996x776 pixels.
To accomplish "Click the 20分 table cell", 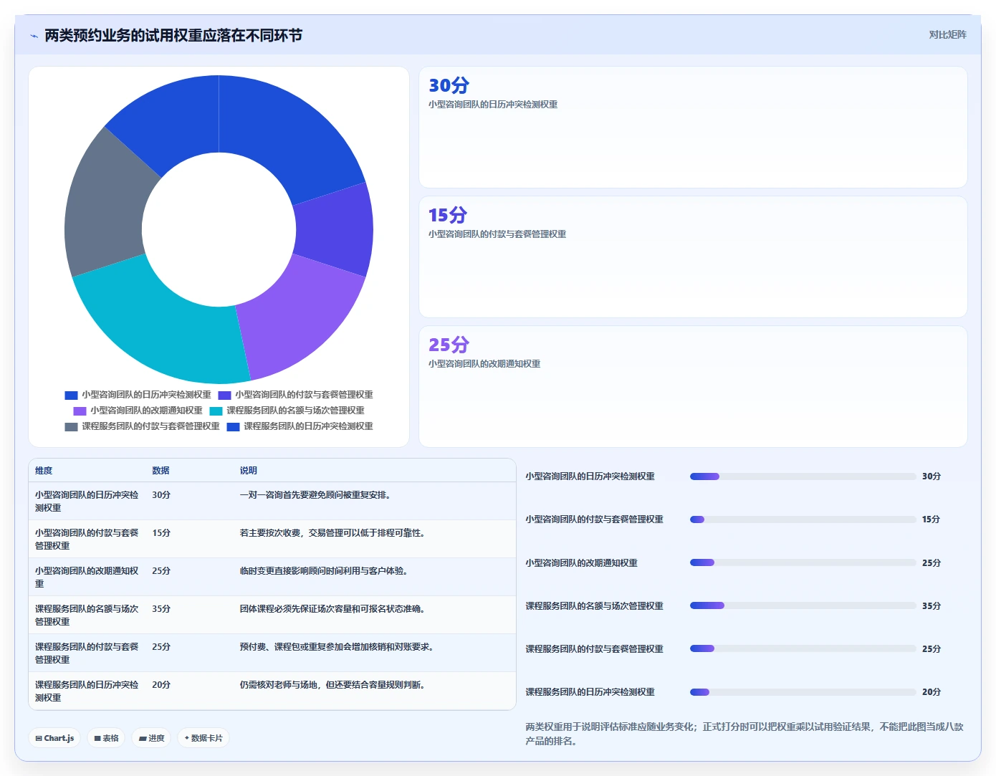I will tap(161, 685).
